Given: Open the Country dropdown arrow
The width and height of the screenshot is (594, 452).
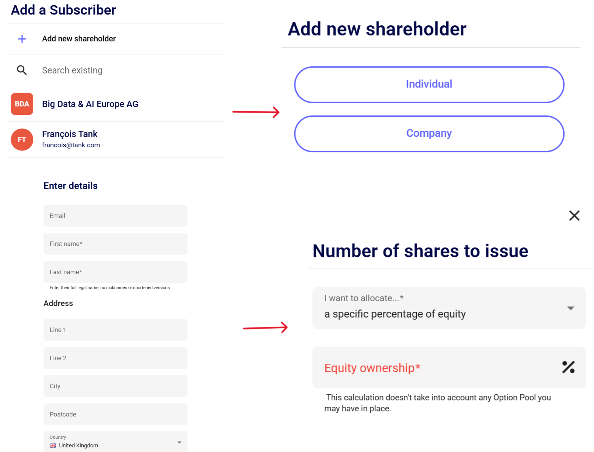Looking at the screenshot, I should 179,442.
